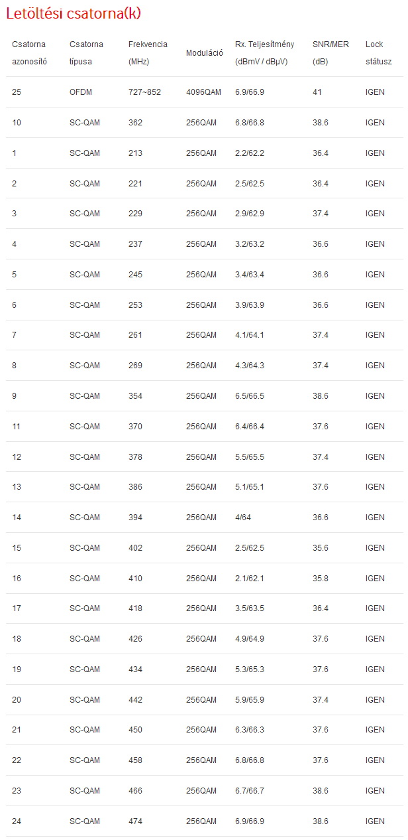The height and width of the screenshot is (840, 408).
Task: Click the channel ID 24 cell
Action: pyautogui.click(x=17, y=821)
